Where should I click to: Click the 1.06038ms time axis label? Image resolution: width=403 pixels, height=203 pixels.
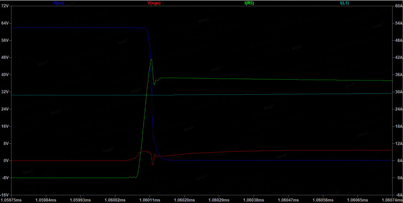tap(253, 200)
